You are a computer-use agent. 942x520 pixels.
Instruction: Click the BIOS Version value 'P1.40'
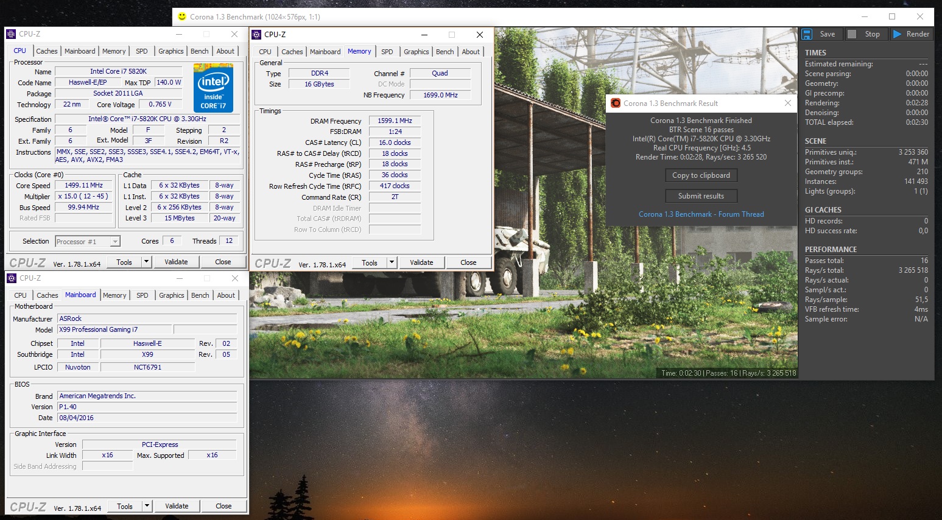tap(147, 407)
